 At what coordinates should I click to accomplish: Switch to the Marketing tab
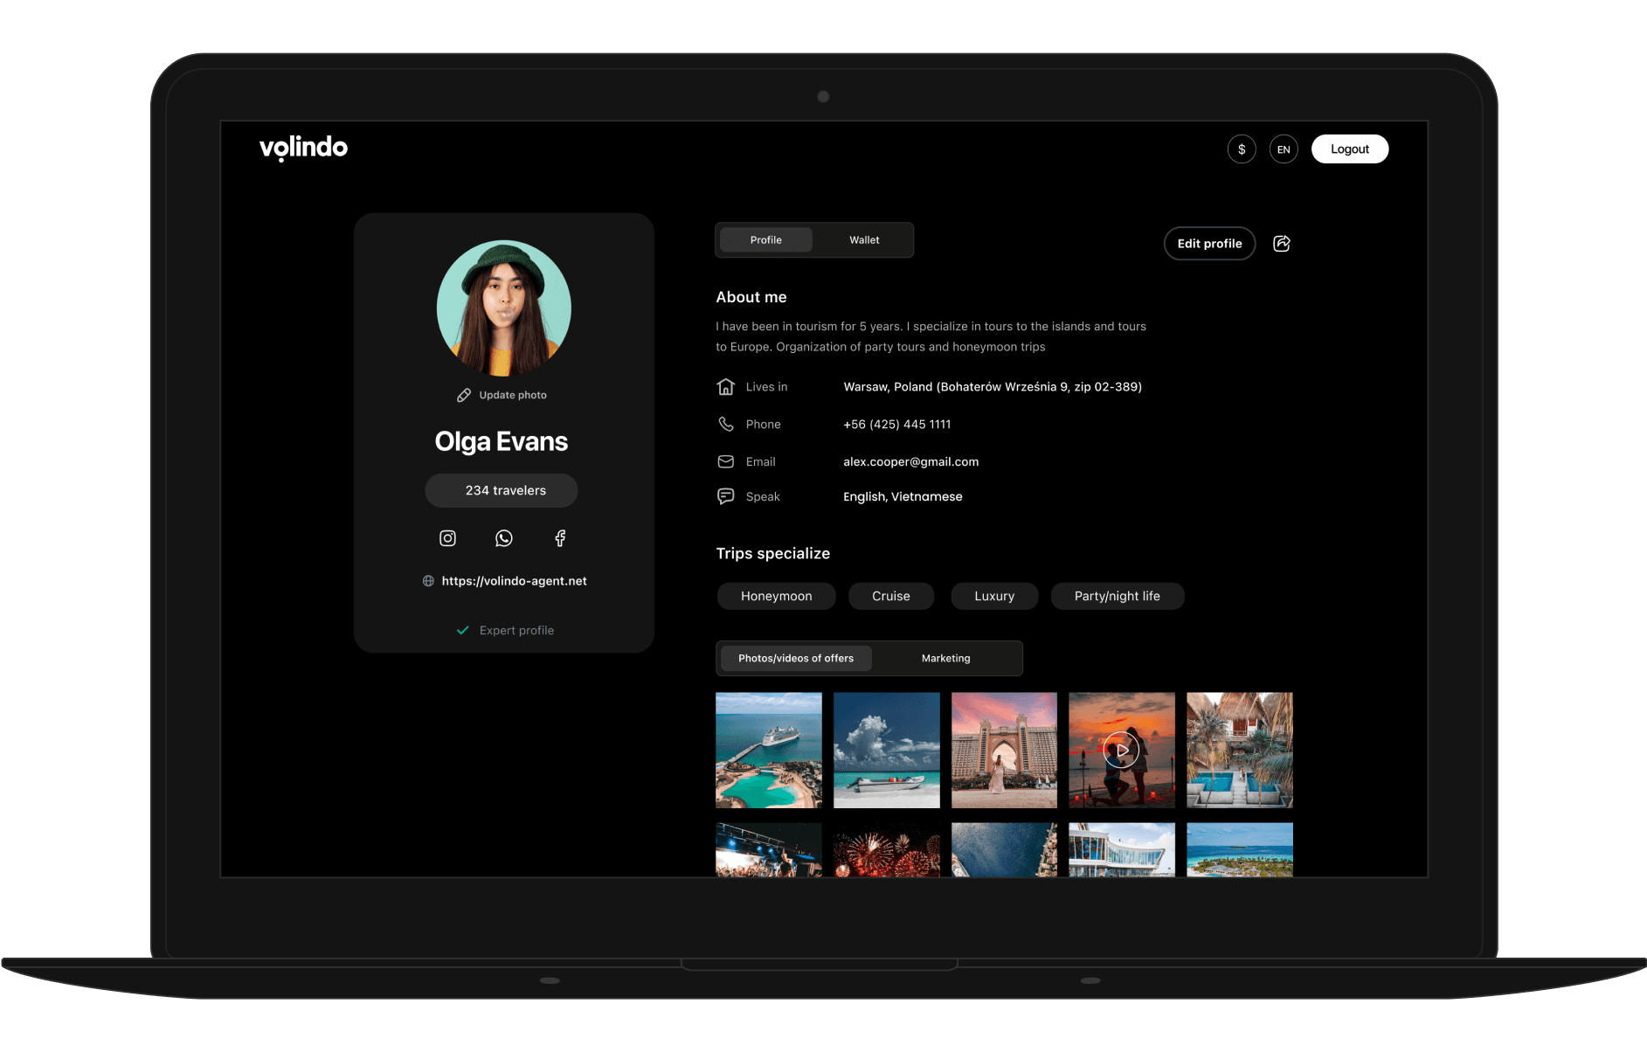tap(945, 659)
